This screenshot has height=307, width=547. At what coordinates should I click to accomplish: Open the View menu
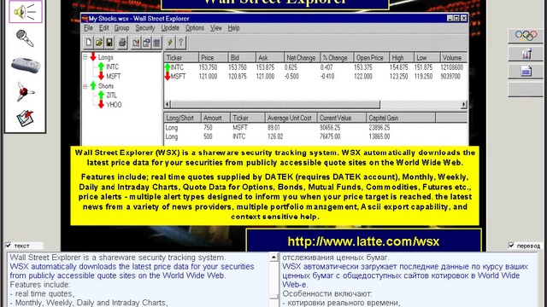click(216, 28)
